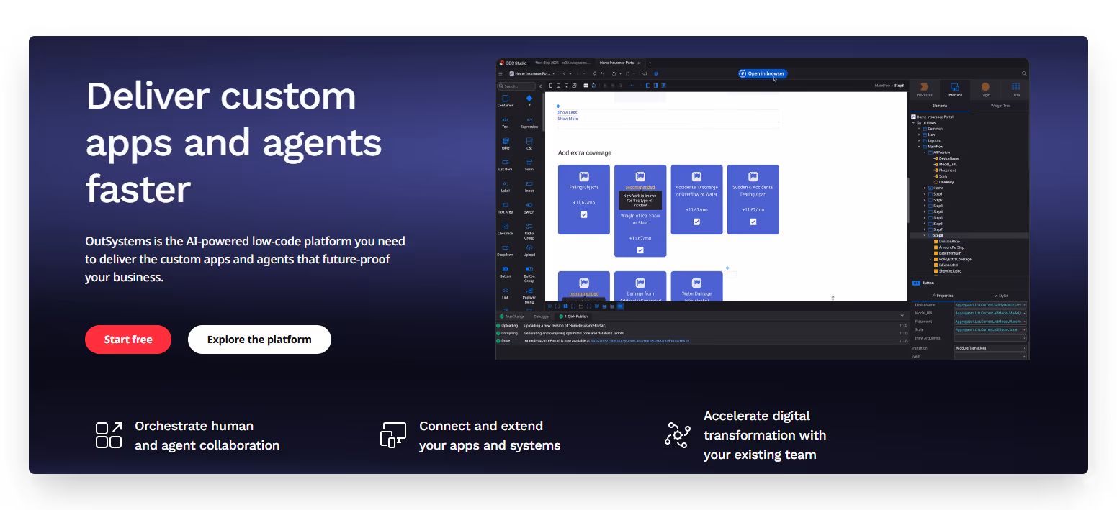Collapse the Step8 tree node

925,235
